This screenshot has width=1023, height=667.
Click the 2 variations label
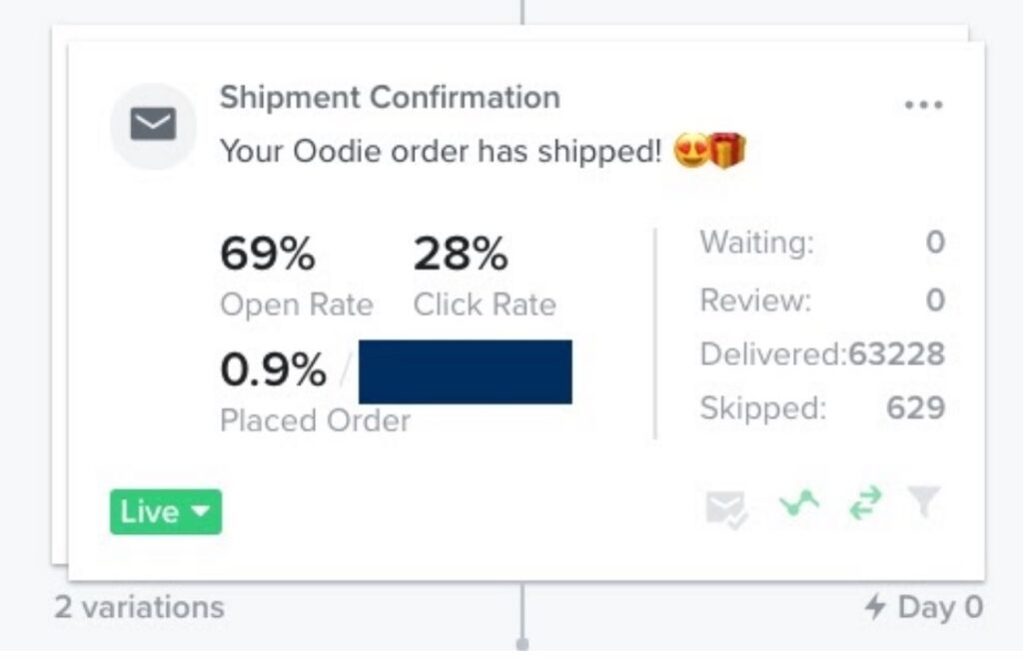pos(140,607)
